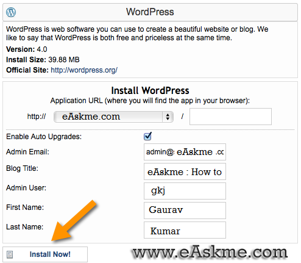Click the http:// prefix text
Viewport: 301px width, 263px height.
click(37, 117)
